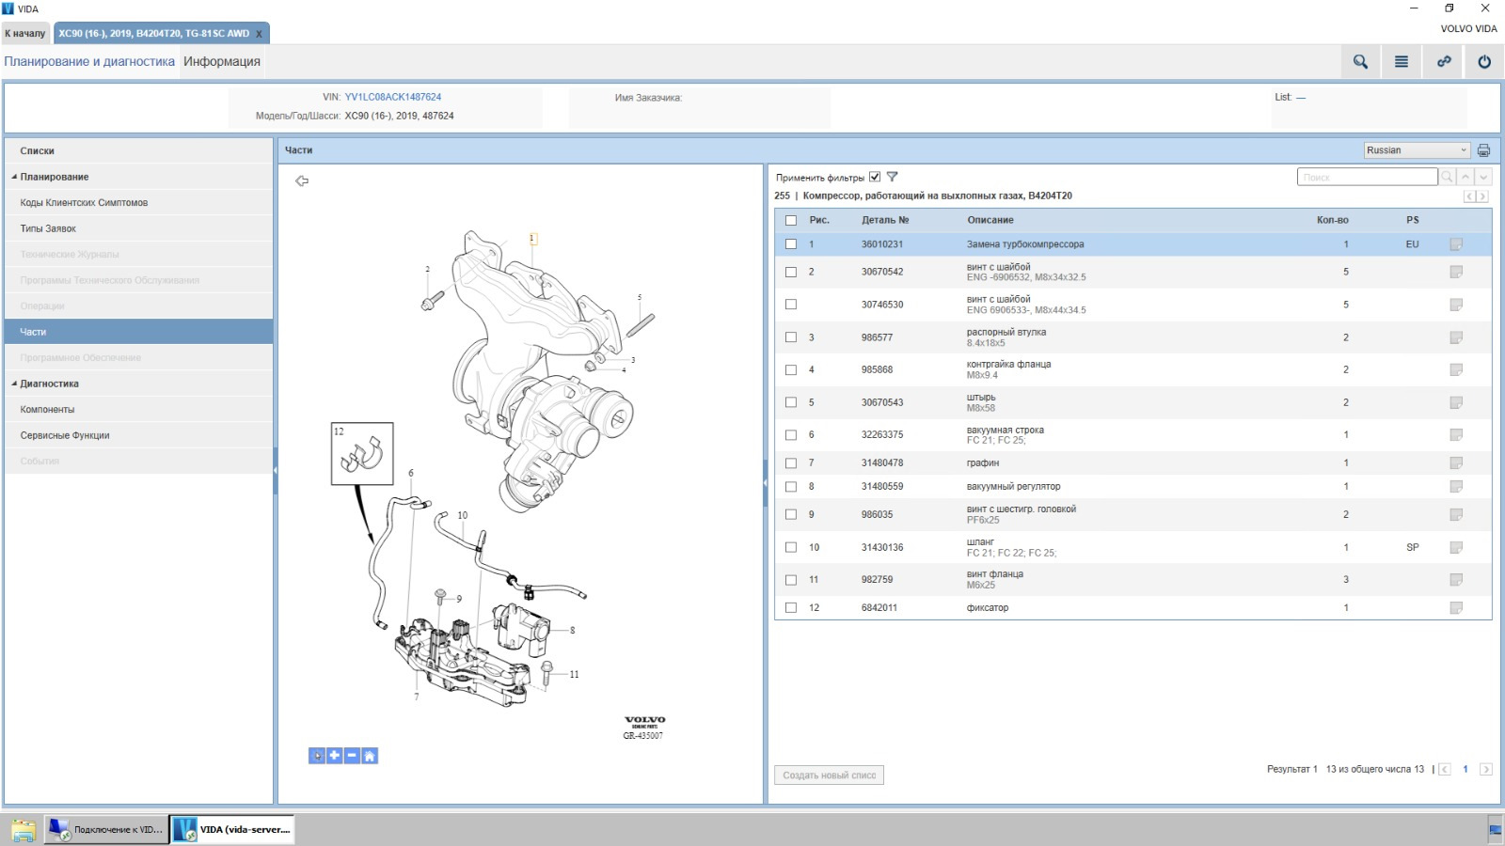Tick the select-all checkbox in table header
Viewport: 1505px width, 846px height.
791,220
